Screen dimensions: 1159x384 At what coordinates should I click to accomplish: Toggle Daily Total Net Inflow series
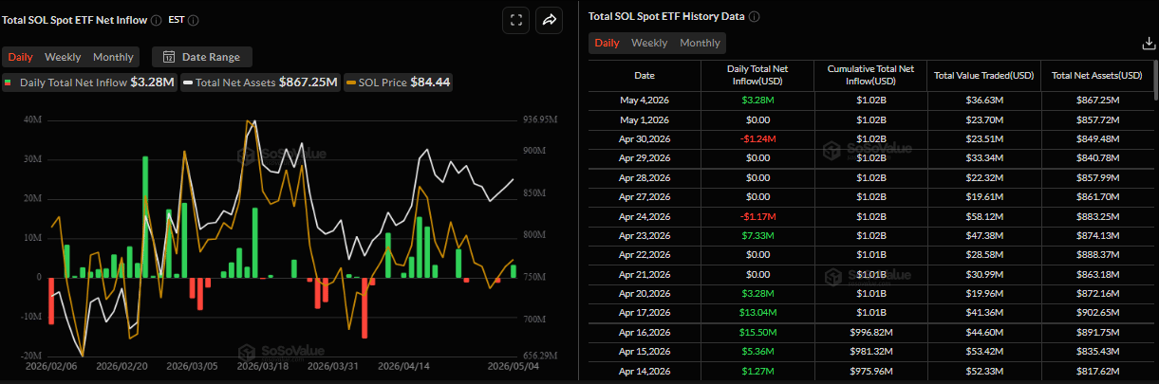click(x=89, y=82)
